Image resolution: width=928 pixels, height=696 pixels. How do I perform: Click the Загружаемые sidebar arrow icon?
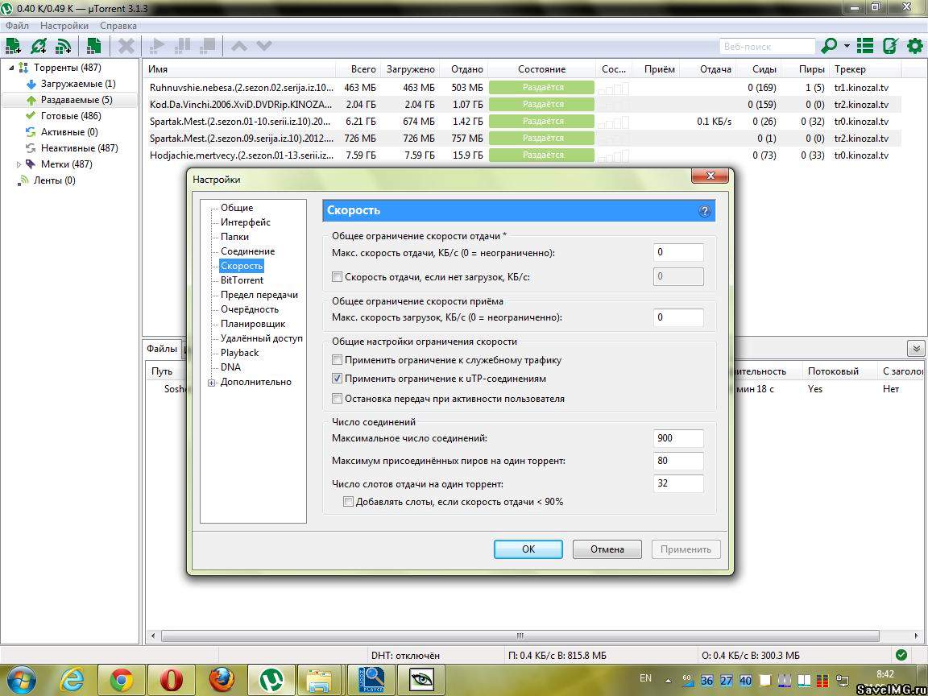pos(31,84)
